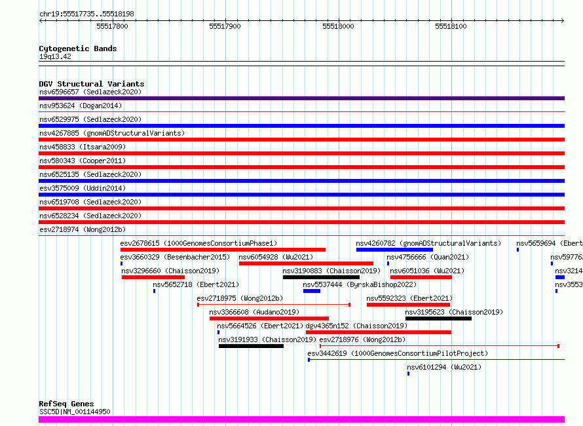Click the blue bar under nsv4260782
Image resolution: width=583 pixels, height=426 pixels.
coord(394,250)
